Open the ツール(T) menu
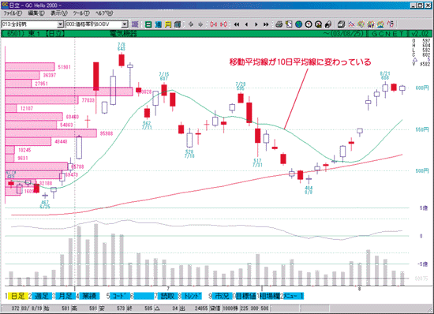This screenshot has height=314, width=434. 81,13
